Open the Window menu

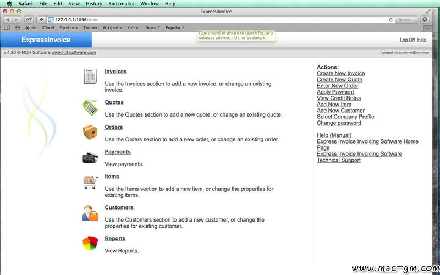coord(149,4)
